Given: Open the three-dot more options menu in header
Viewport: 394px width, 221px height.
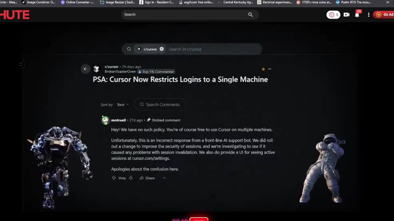Looking at the screenshot, I should 368,14.
